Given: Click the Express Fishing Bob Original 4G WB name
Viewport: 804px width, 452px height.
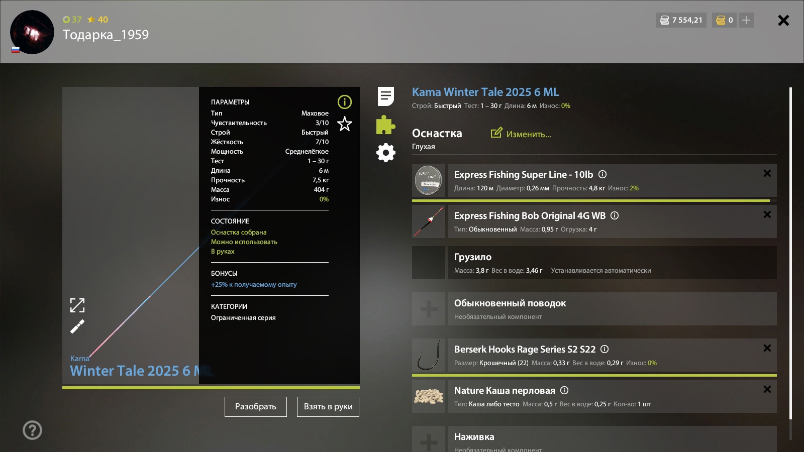Looking at the screenshot, I should [530, 215].
